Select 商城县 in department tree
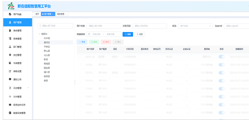The height and width of the screenshot is (120, 249). tap(47, 64)
